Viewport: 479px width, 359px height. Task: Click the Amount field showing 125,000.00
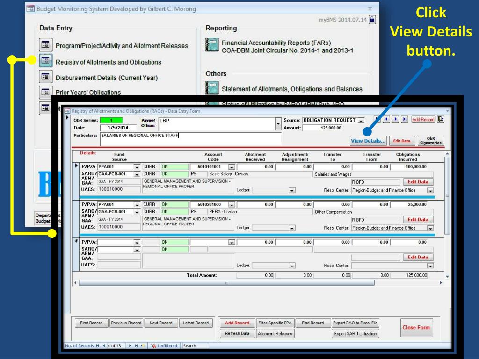click(x=322, y=128)
